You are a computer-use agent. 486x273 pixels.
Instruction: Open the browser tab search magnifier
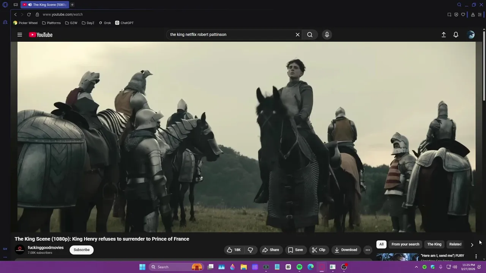pyautogui.click(x=459, y=5)
